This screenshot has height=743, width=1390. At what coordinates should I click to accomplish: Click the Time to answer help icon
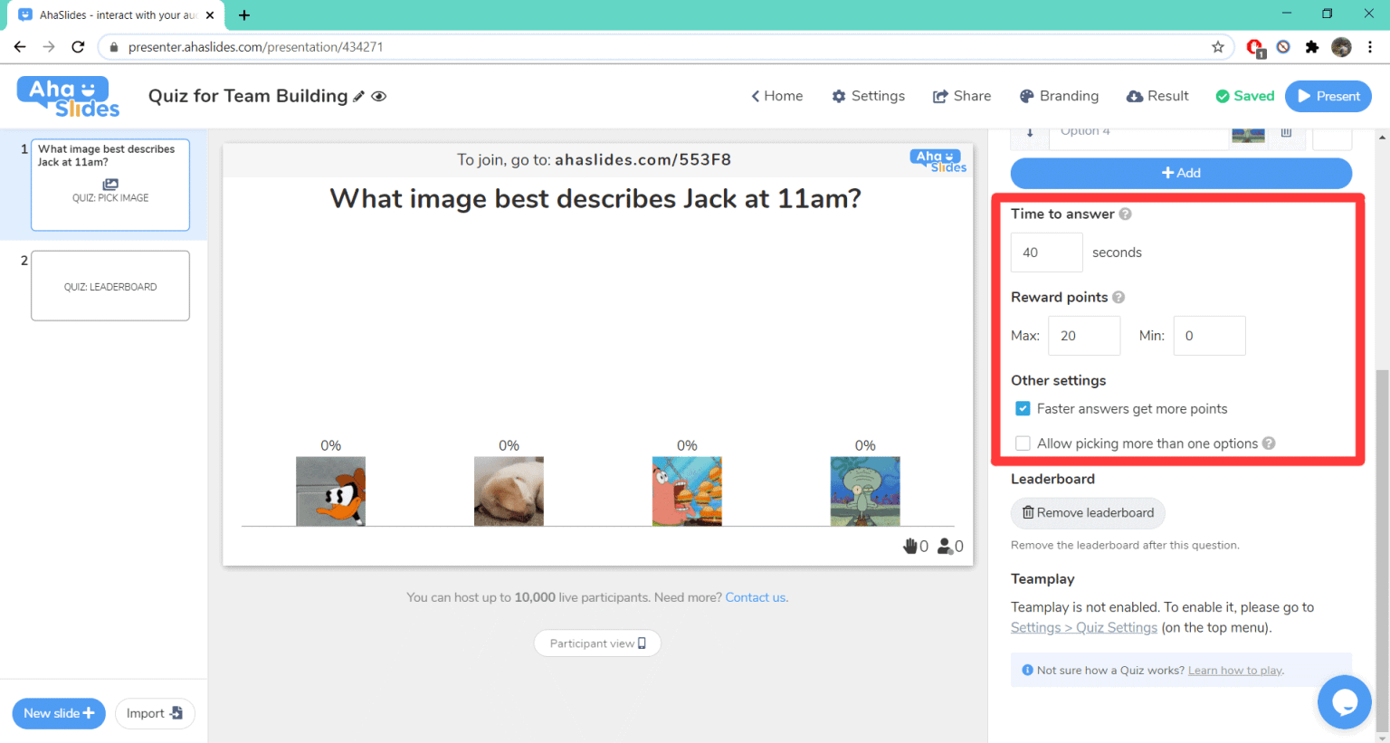pyautogui.click(x=1125, y=214)
